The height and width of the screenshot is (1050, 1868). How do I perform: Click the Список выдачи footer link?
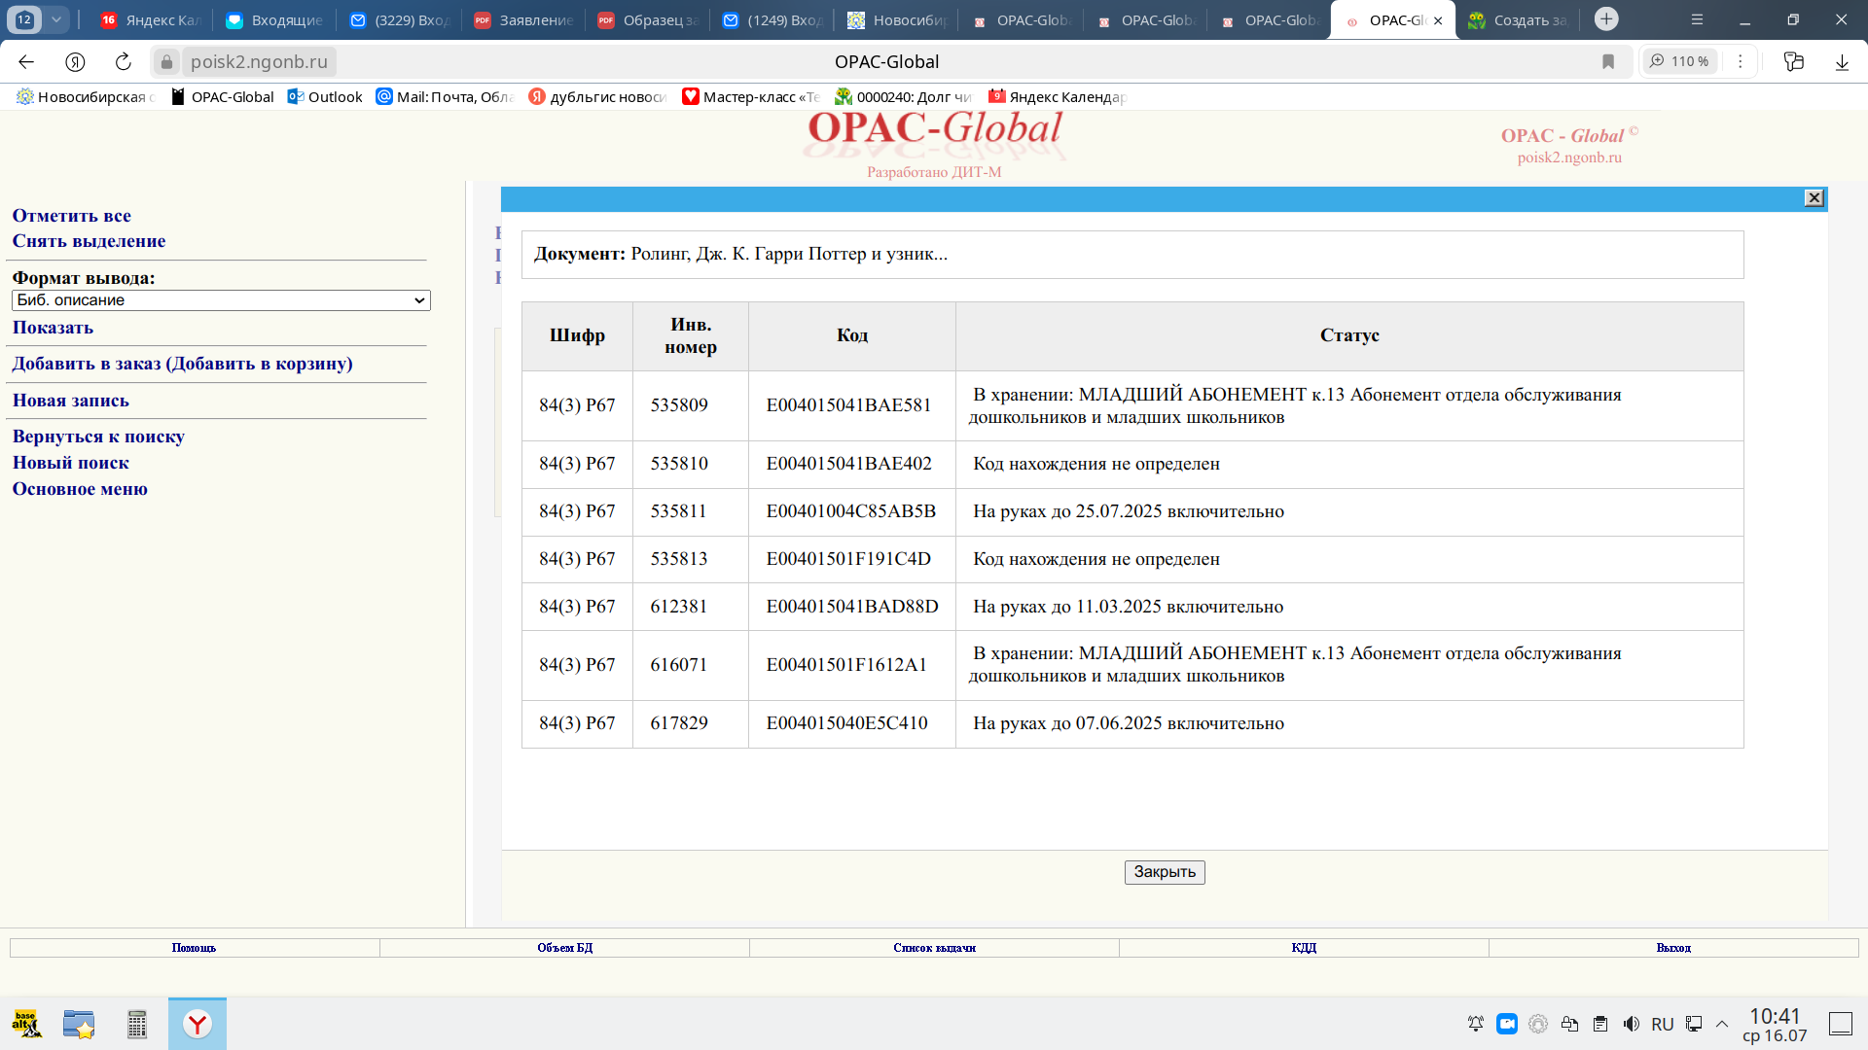click(x=934, y=948)
